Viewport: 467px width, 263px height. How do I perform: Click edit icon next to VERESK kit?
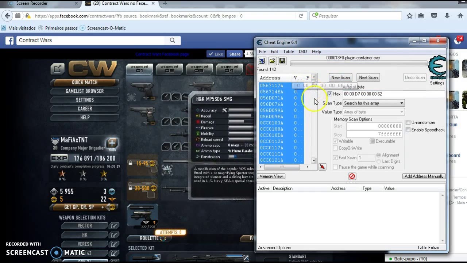(x=115, y=244)
